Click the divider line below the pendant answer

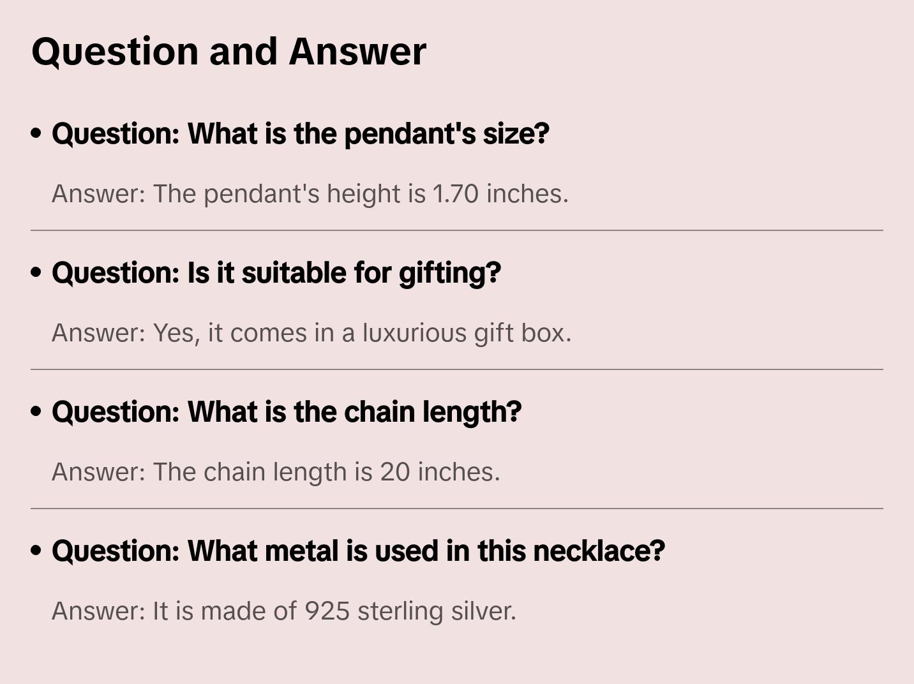457,230
